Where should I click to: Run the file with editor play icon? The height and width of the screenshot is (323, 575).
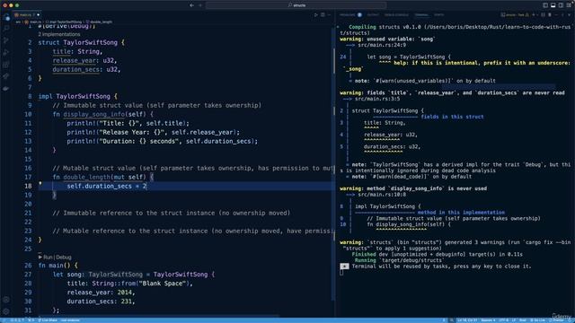[315, 15]
